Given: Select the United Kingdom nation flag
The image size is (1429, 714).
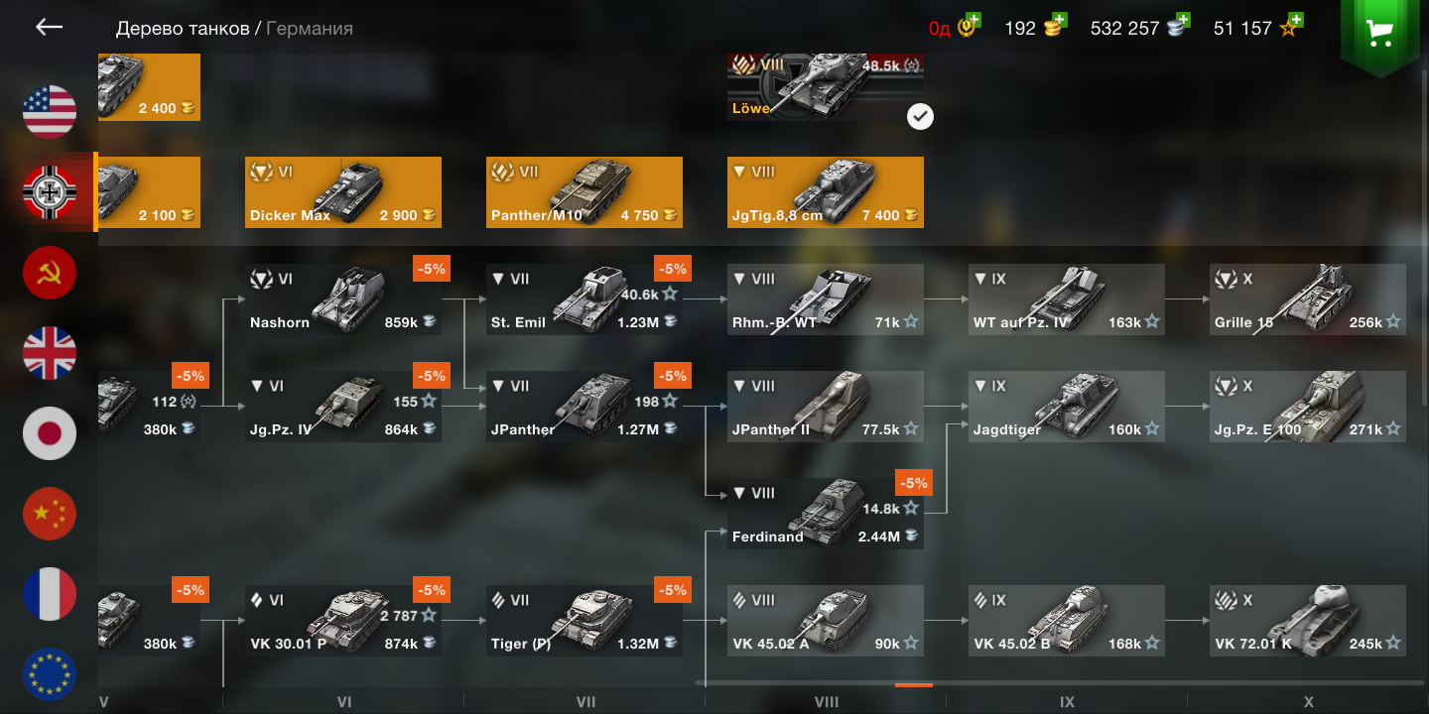Looking at the screenshot, I should 50,353.
